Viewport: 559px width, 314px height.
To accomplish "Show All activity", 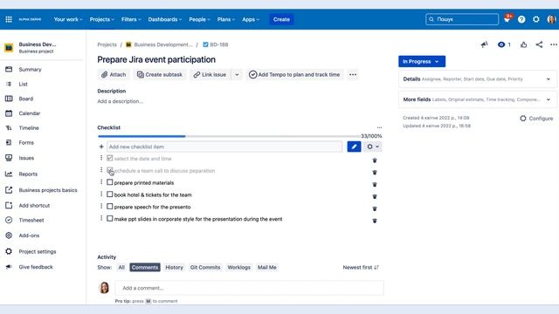I will tap(121, 268).
